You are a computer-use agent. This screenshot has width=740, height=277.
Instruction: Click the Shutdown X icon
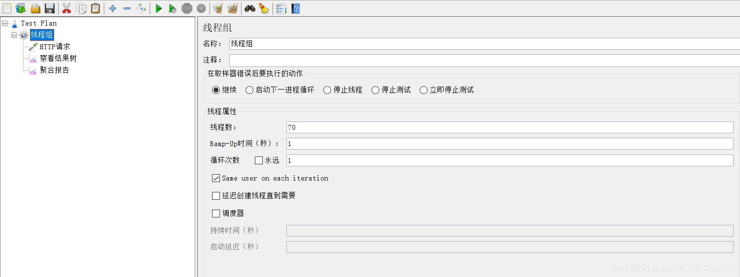pos(201,8)
